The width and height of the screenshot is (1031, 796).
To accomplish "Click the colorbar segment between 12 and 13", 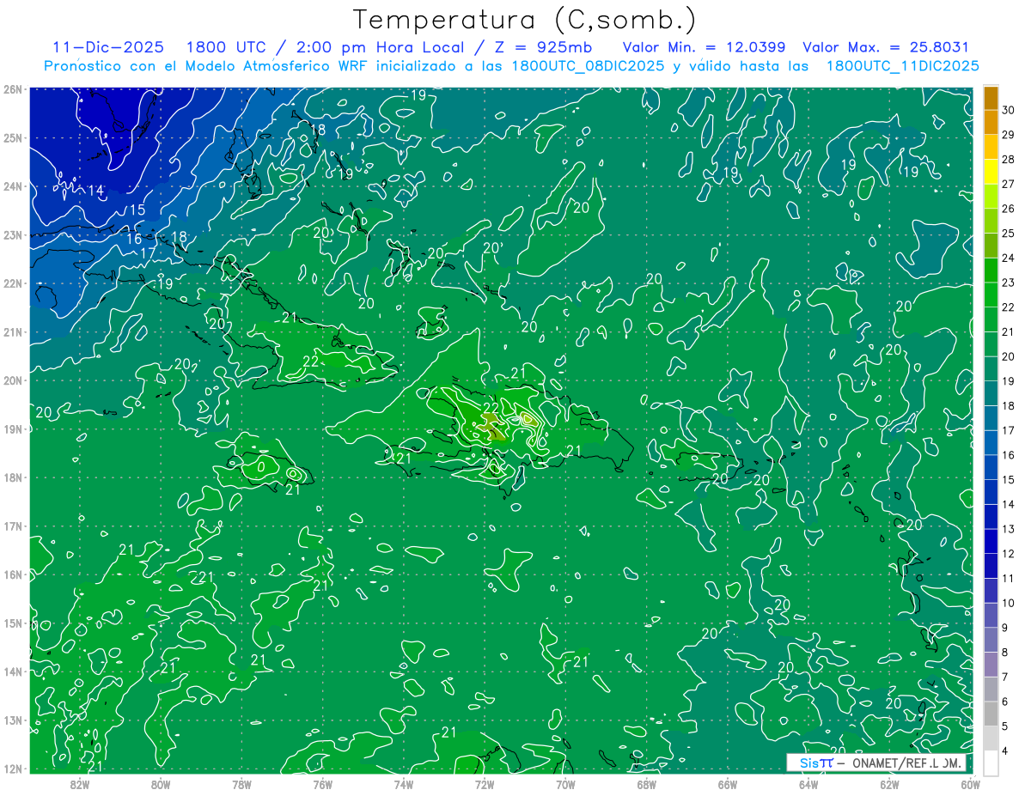I will click(x=991, y=541).
